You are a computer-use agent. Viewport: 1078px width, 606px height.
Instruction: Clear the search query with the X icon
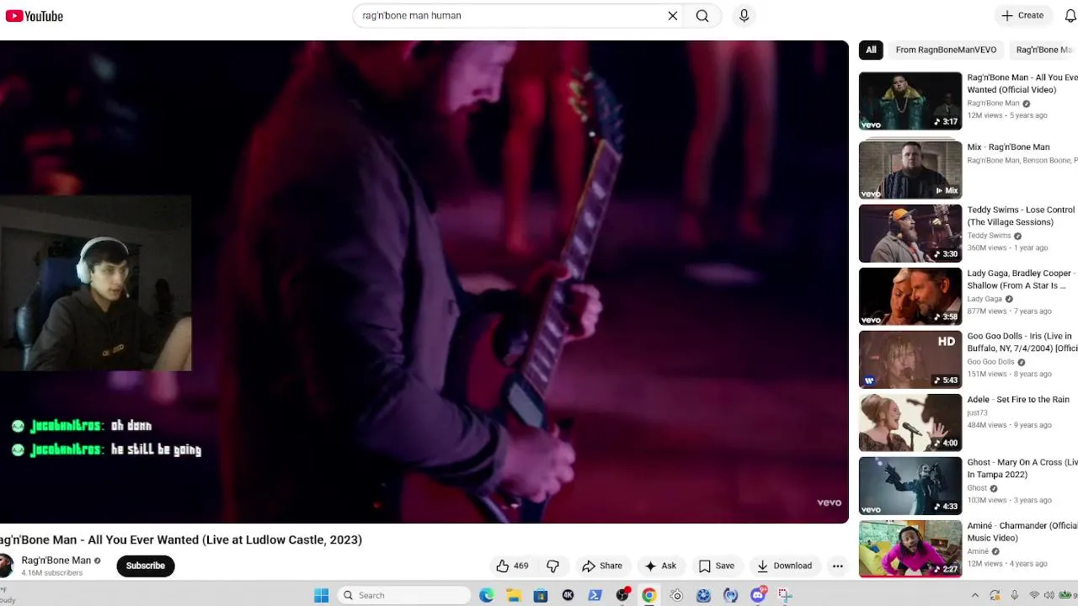pyautogui.click(x=673, y=16)
